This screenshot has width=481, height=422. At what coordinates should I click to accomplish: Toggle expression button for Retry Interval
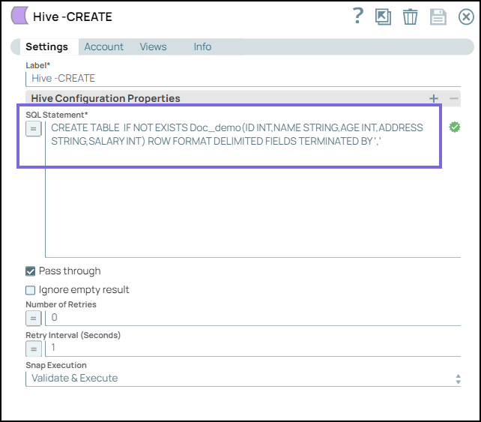pyautogui.click(x=34, y=349)
